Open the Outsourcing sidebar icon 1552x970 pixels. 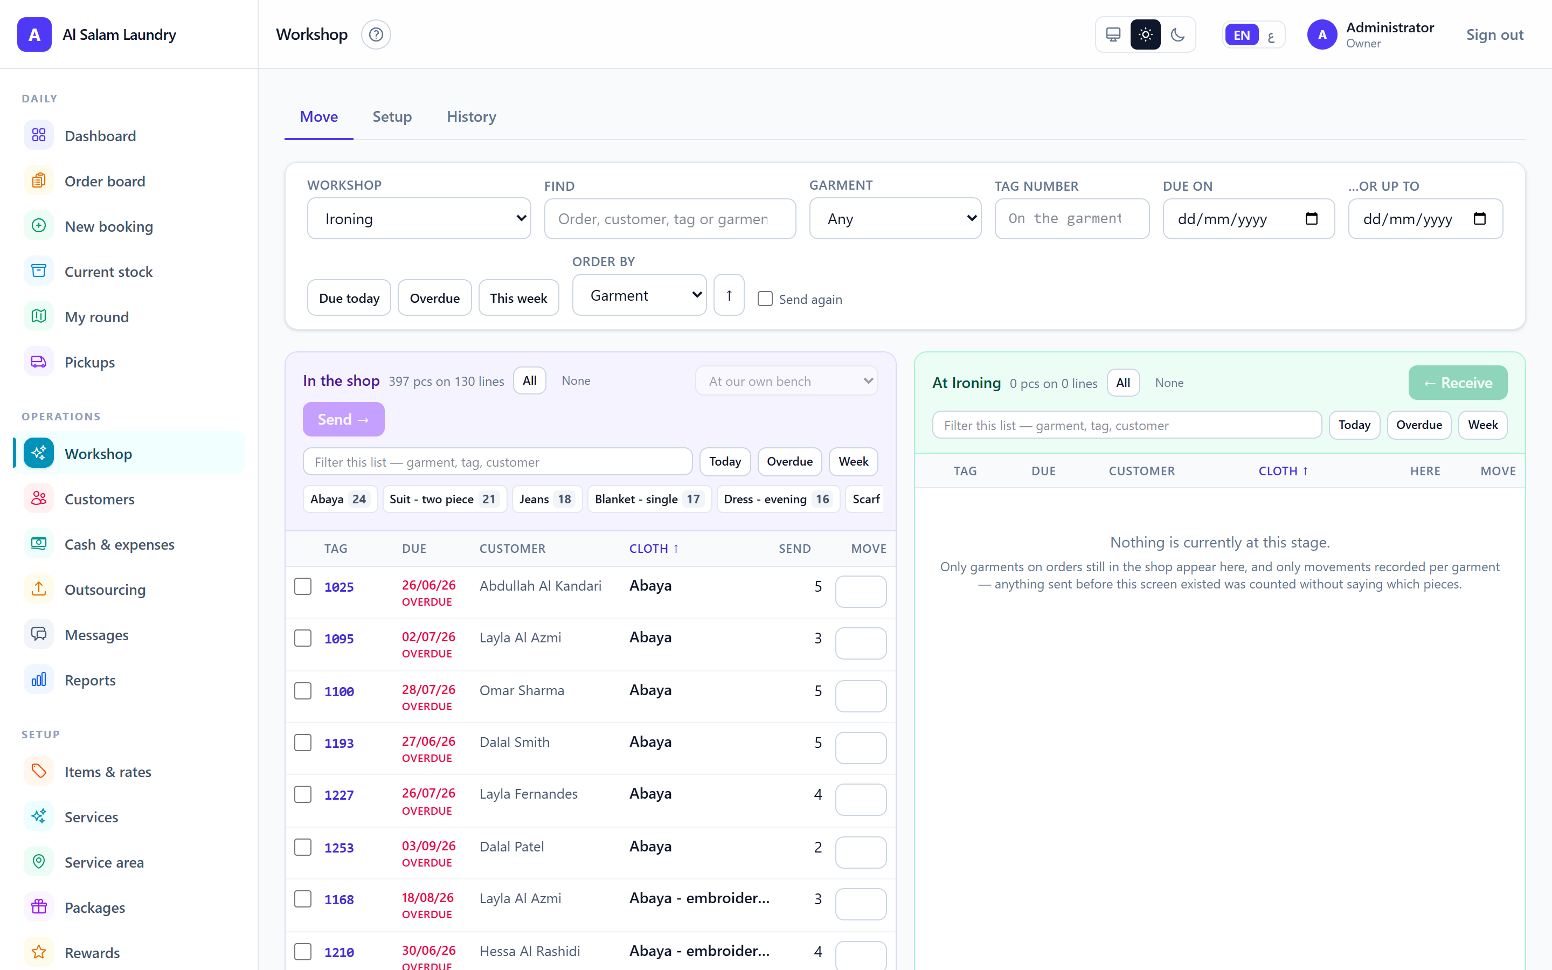tap(38, 589)
